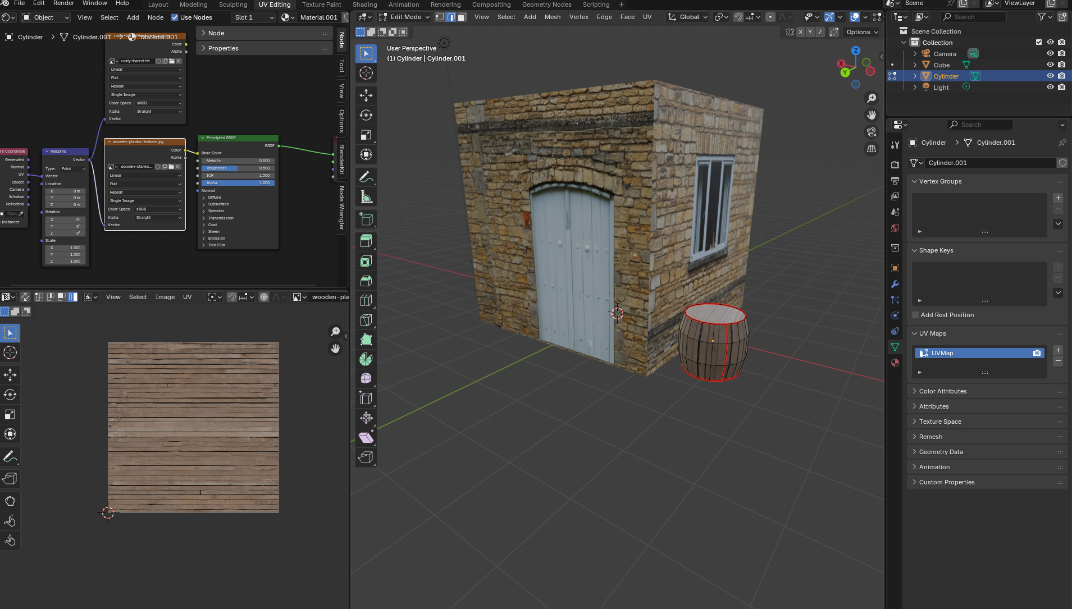Expand the Geometry Data panel
Screen dimensions: 1072x609
click(x=941, y=452)
